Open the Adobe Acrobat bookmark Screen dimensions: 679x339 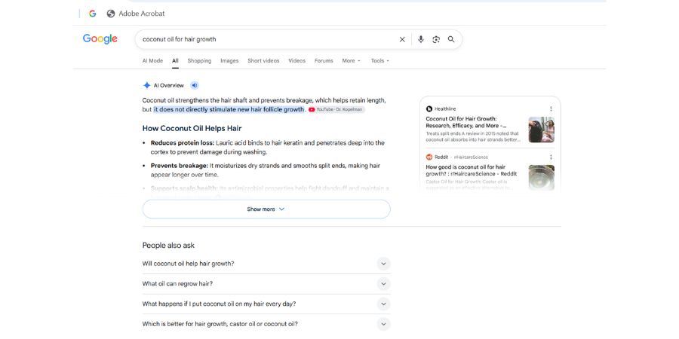click(x=136, y=14)
